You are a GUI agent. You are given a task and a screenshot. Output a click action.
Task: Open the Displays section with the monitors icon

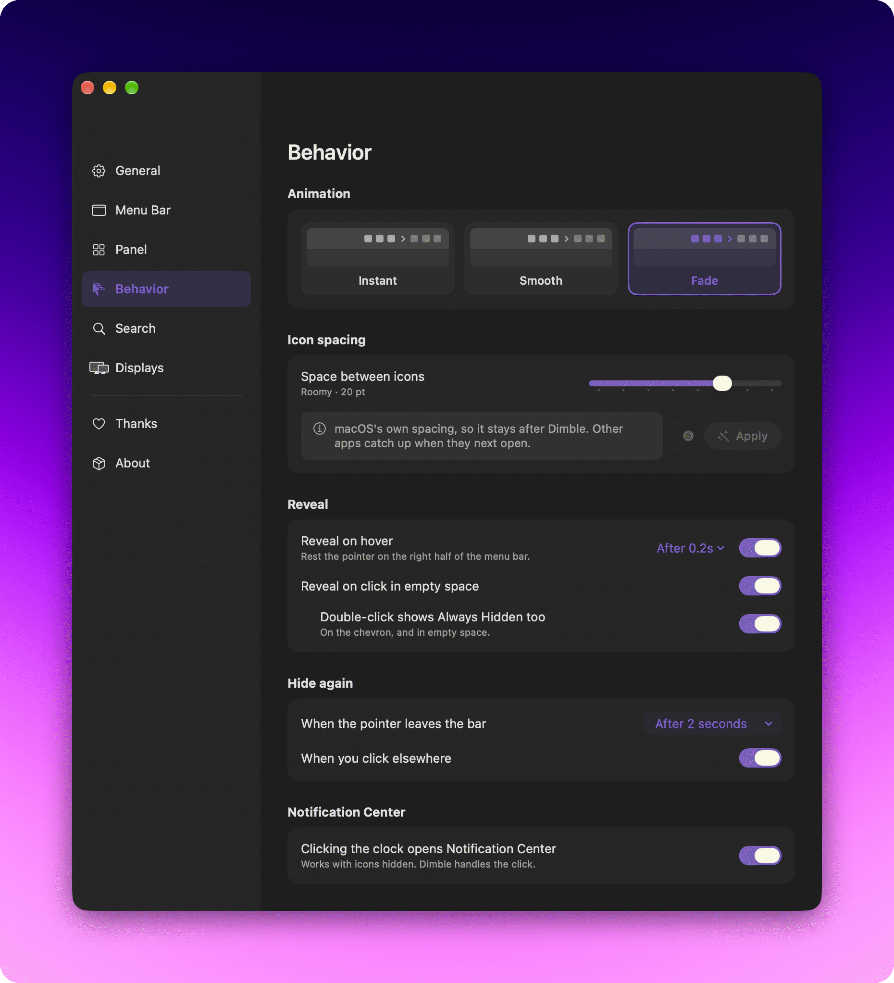[166, 368]
